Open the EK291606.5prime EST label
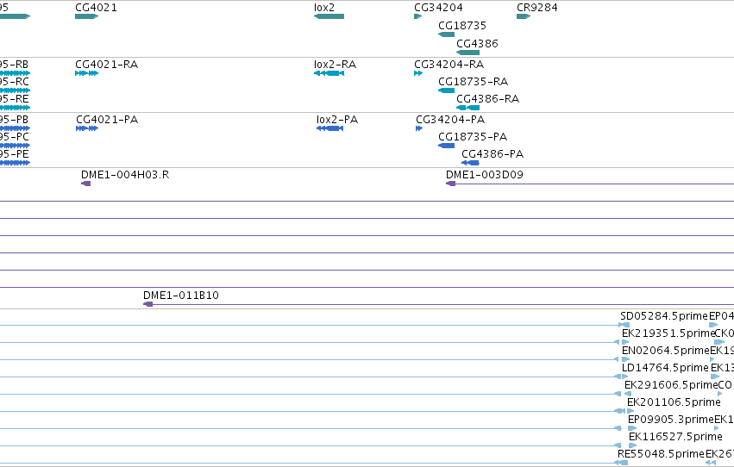 click(671, 385)
